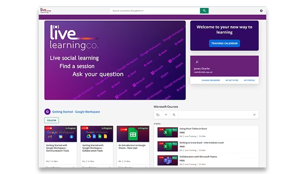Click the New badge on Pivot Tables course

tap(175, 130)
